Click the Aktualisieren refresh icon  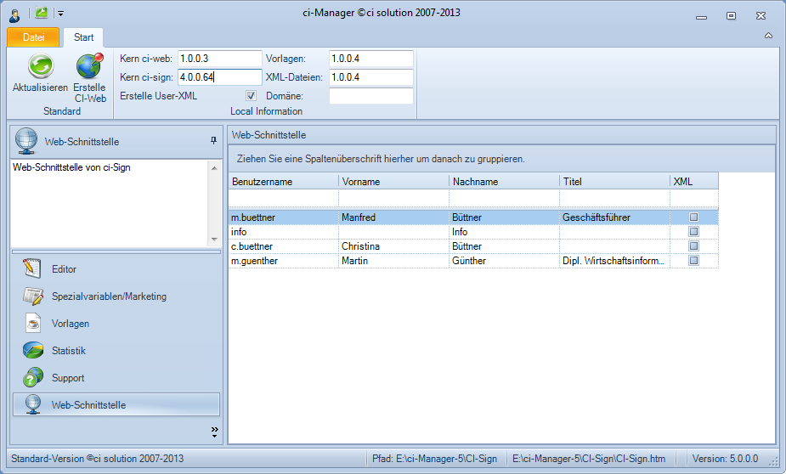(40, 67)
